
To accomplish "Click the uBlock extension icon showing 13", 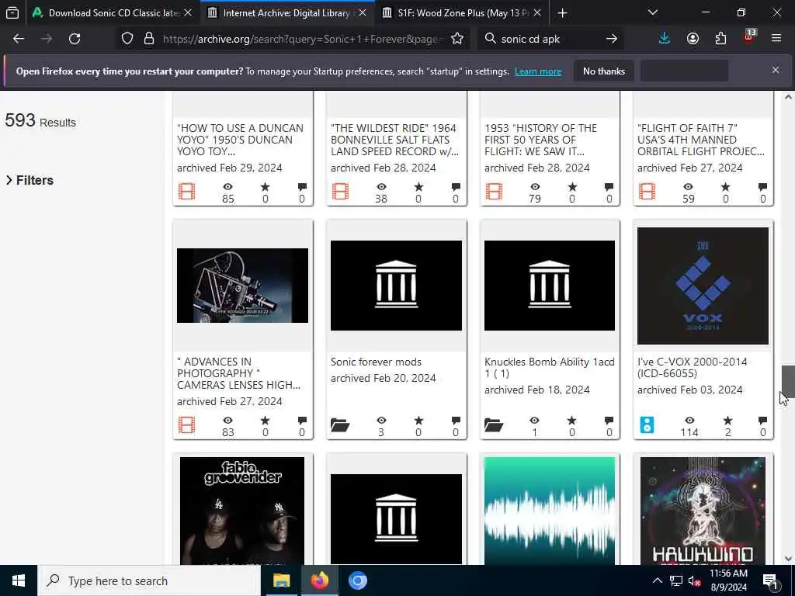I will (749, 37).
